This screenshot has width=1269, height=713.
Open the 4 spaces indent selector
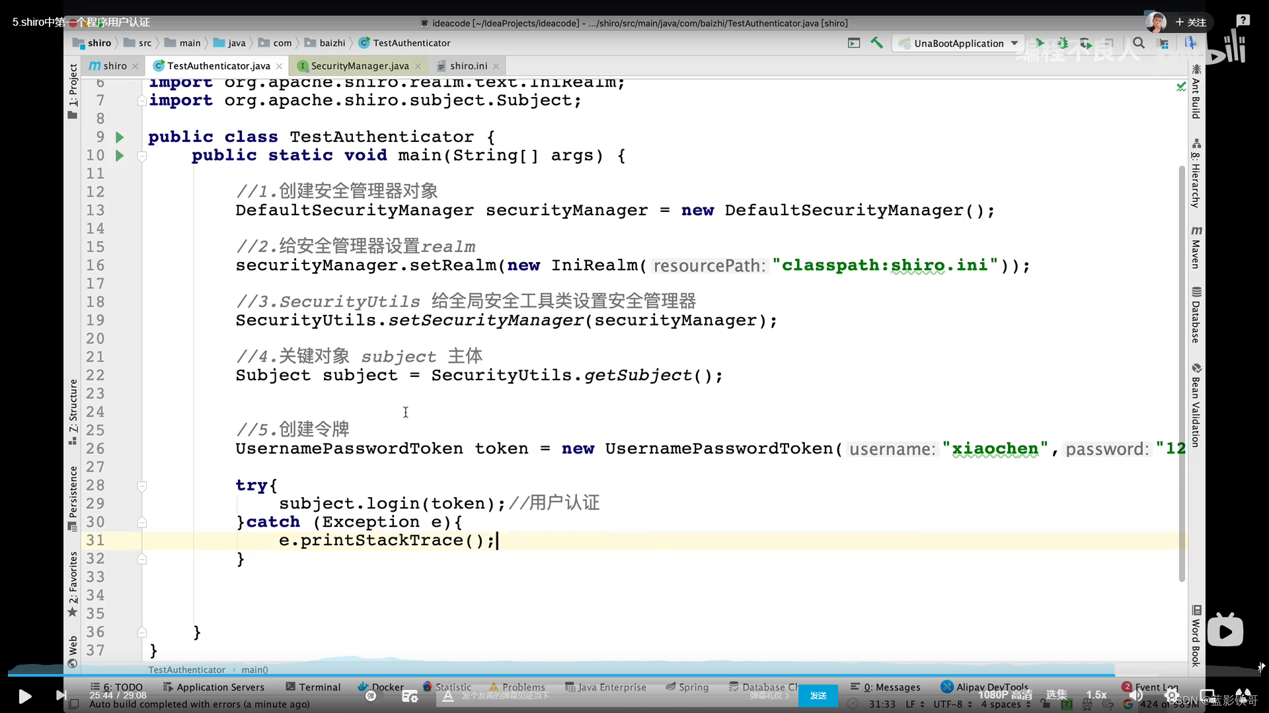click(1005, 704)
